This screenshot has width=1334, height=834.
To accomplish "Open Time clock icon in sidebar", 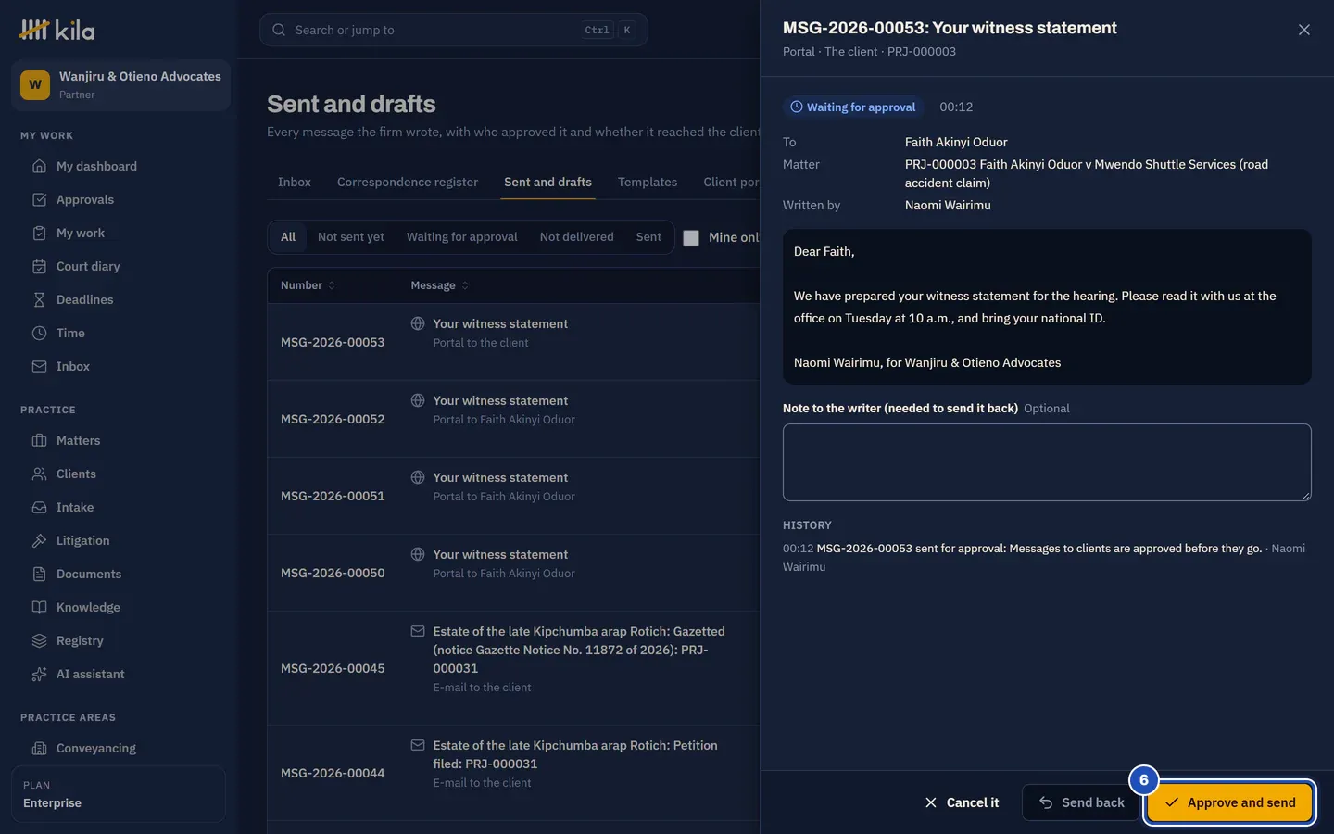I will click(39, 333).
